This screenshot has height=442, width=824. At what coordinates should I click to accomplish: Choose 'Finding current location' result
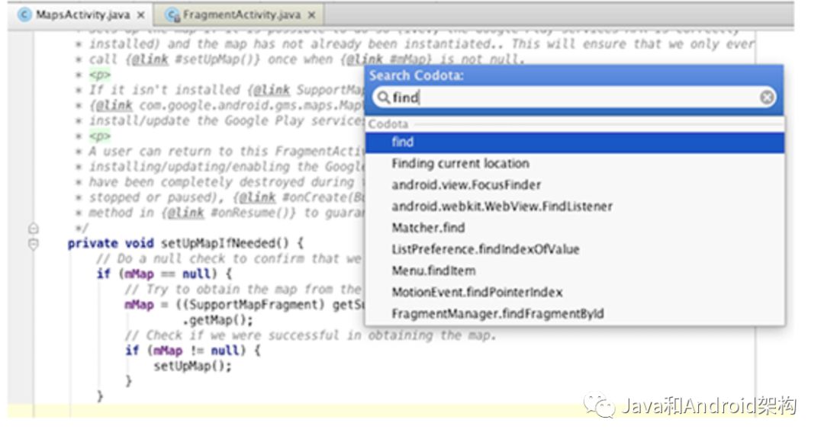[575, 163]
